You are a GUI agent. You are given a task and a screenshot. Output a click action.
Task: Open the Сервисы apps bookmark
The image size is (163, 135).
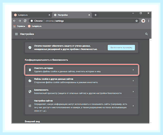pos(19,26)
